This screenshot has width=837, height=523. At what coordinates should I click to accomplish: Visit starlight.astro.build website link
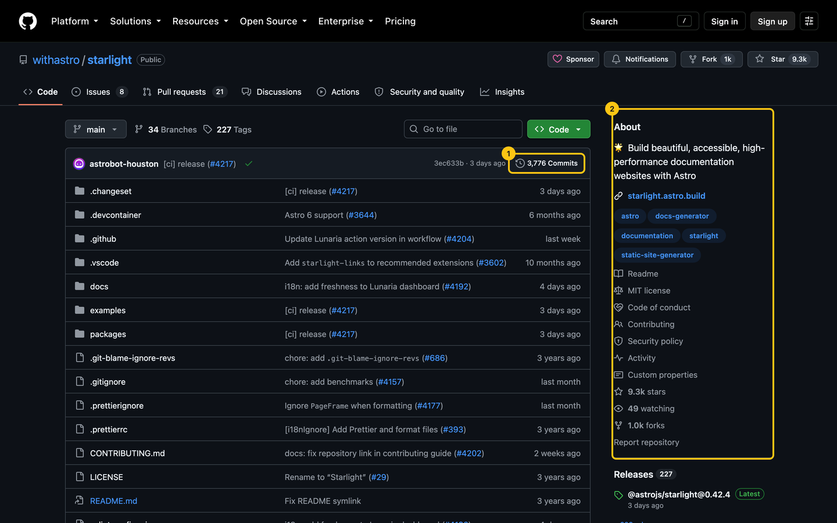pos(666,196)
